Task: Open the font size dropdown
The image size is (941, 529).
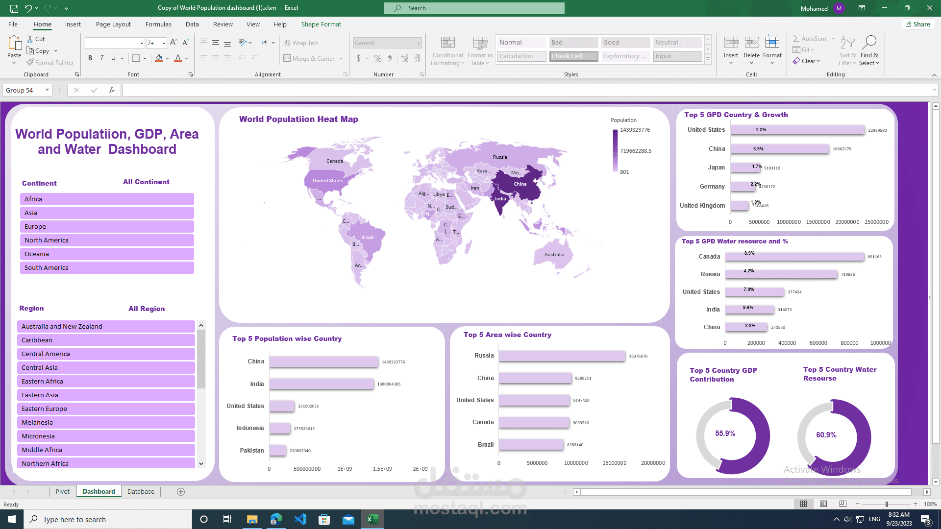Action: pyautogui.click(x=164, y=43)
